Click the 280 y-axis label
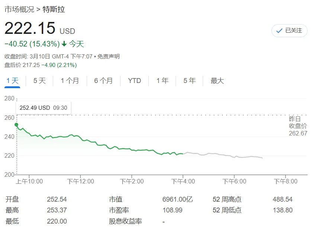Viewport: 315px width, 234px height. 9,99
